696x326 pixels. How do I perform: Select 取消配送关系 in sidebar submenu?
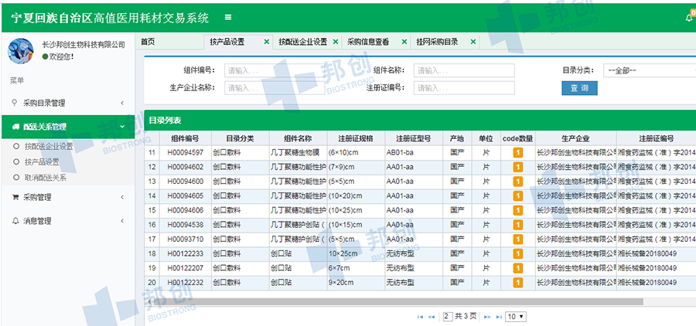coord(45,178)
